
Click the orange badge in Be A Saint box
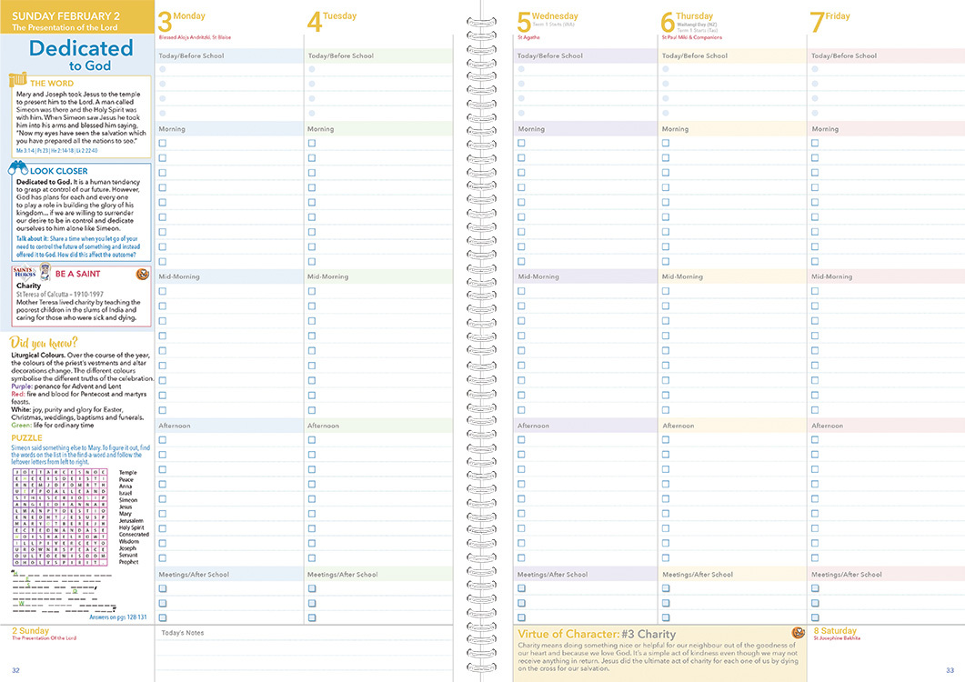(x=142, y=274)
